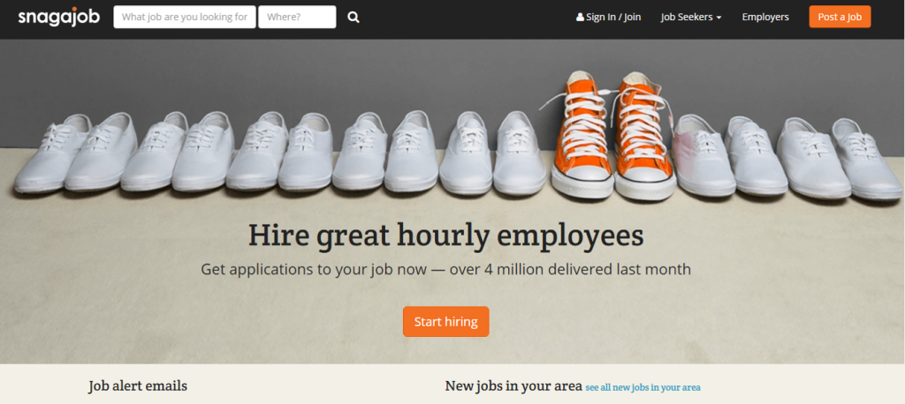Click the magnifying glass search icon
The height and width of the screenshot is (404, 905).
[x=354, y=18]
